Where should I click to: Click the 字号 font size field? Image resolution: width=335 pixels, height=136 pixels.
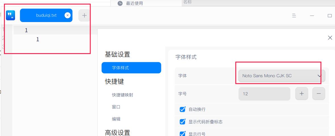pyautogui.click(x=264, y=94)
